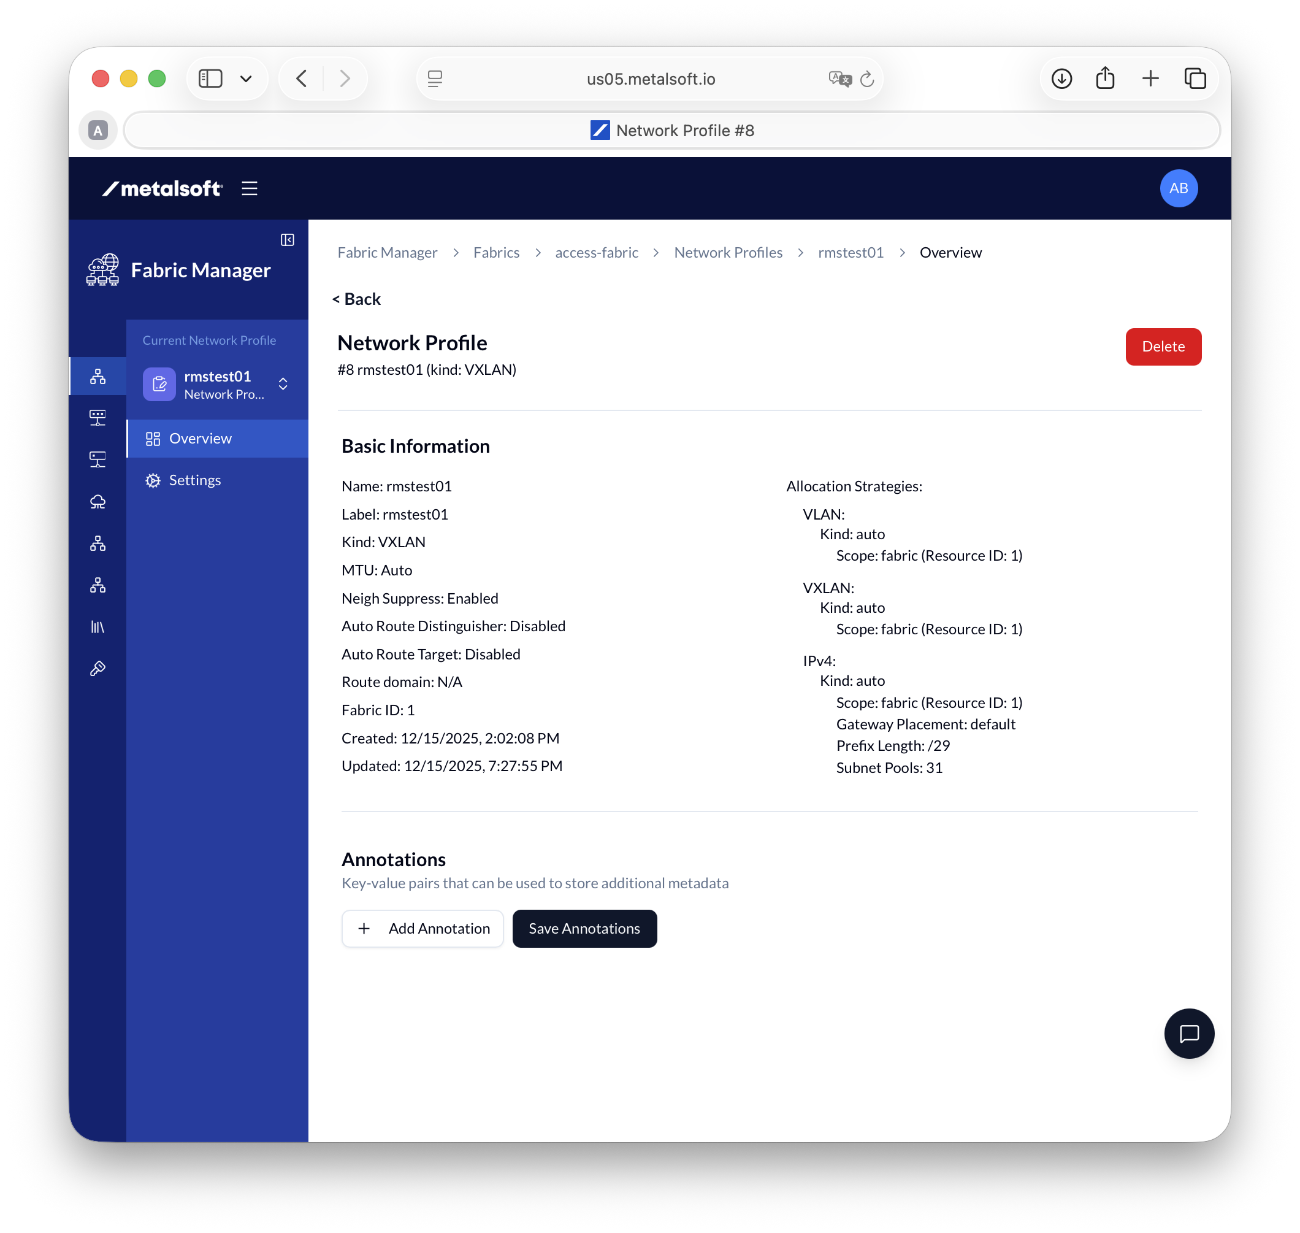Show Safari tab overview
This screenshot has height=1233, width=1300.
1195,79
